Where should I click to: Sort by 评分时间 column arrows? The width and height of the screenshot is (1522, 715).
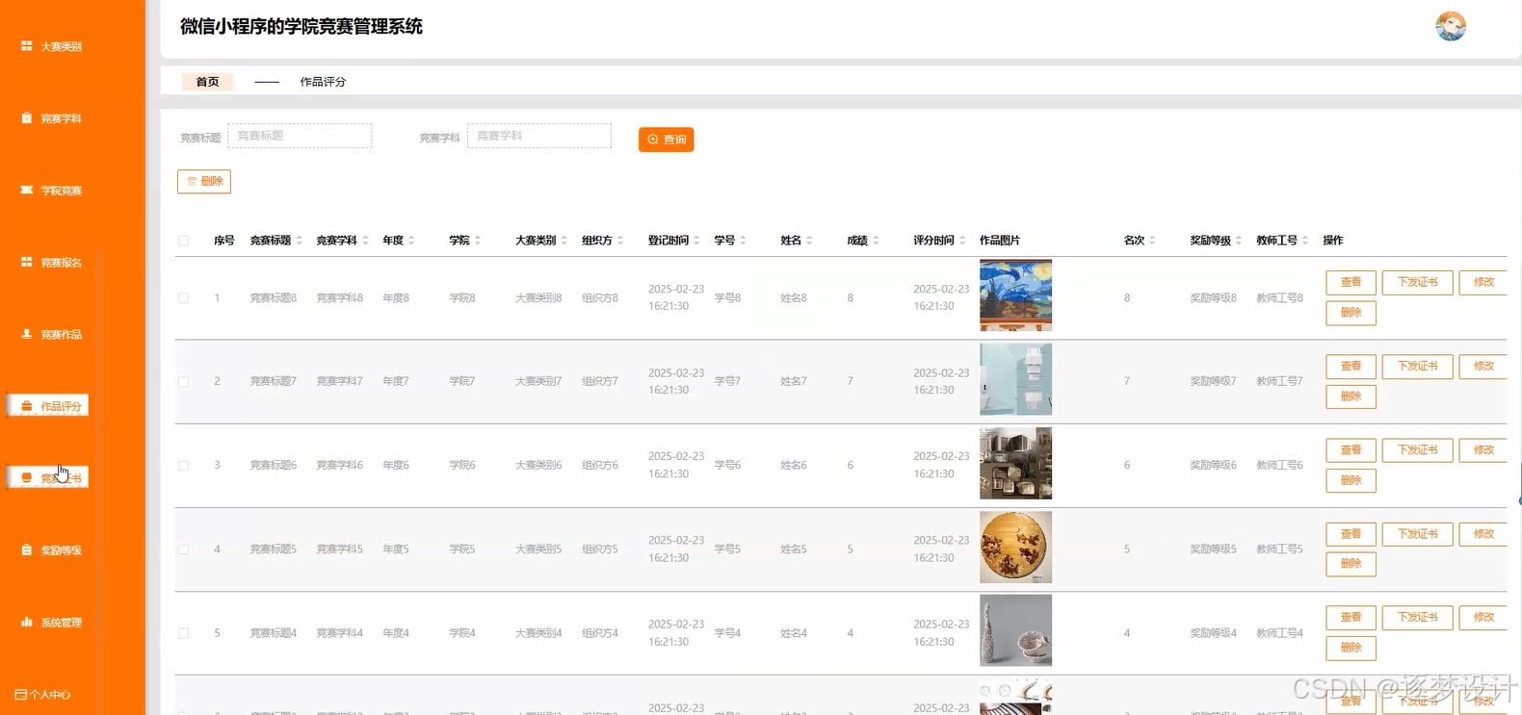[x=962, y=241]
